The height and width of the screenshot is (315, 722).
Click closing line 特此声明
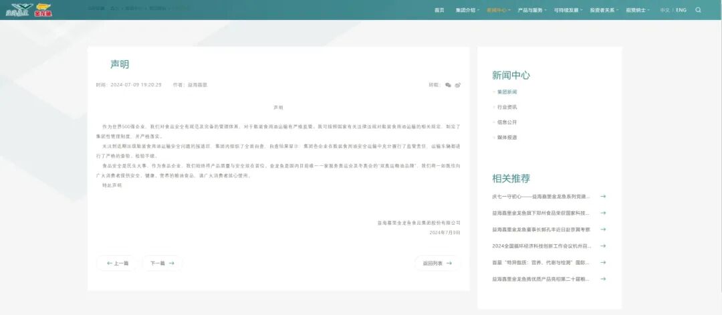112,185
